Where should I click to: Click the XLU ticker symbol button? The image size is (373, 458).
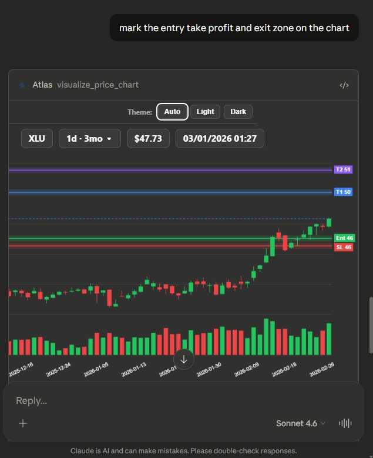[x=37, y=139]
